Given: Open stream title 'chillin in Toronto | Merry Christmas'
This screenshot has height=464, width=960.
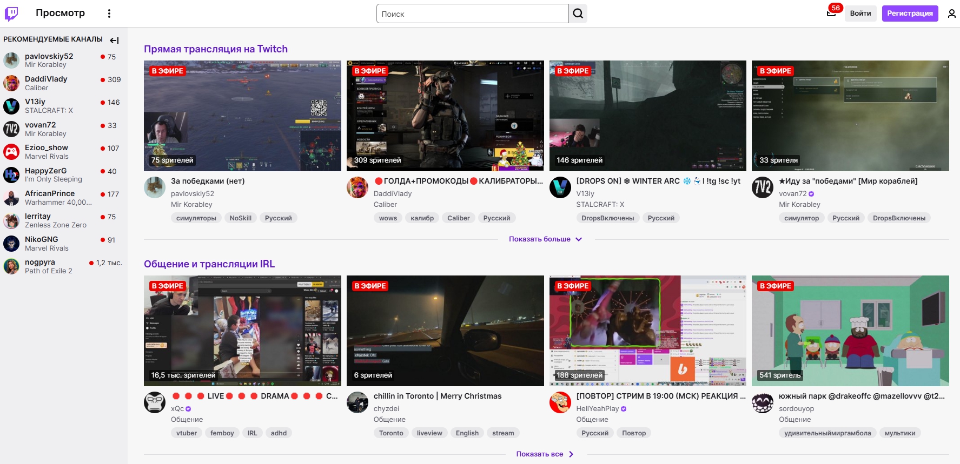Looking at the screenshot, I should 438,396.
